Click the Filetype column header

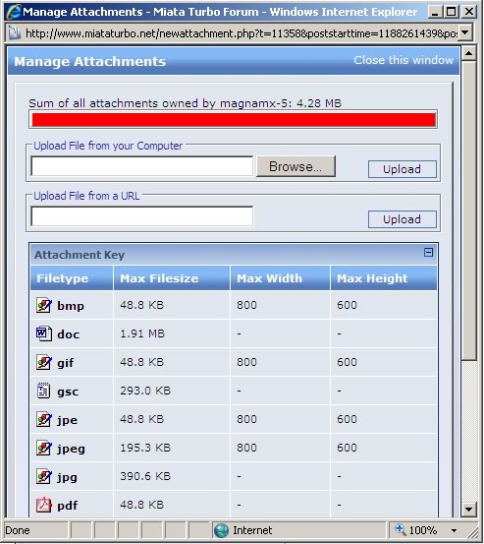click(72, 278)
